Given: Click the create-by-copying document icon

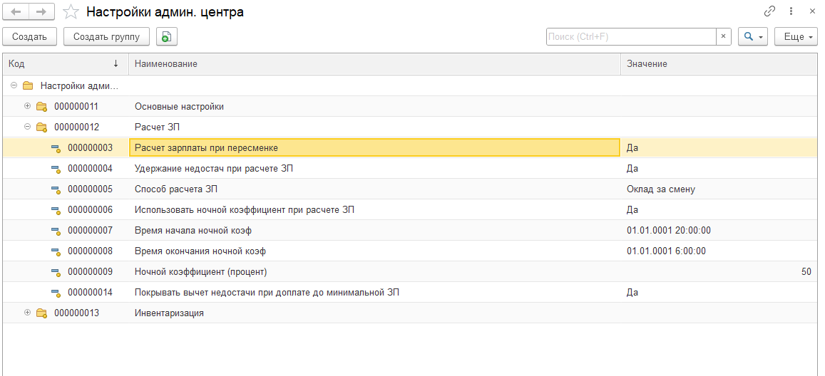Looking at the screenshot, I should pos(166,37).
